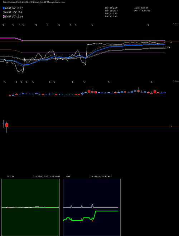Screen dimensions: 179x236
Task: Click the ADX '(14 day) 0, +88, -88' values
Action: (x=100, y=177)
